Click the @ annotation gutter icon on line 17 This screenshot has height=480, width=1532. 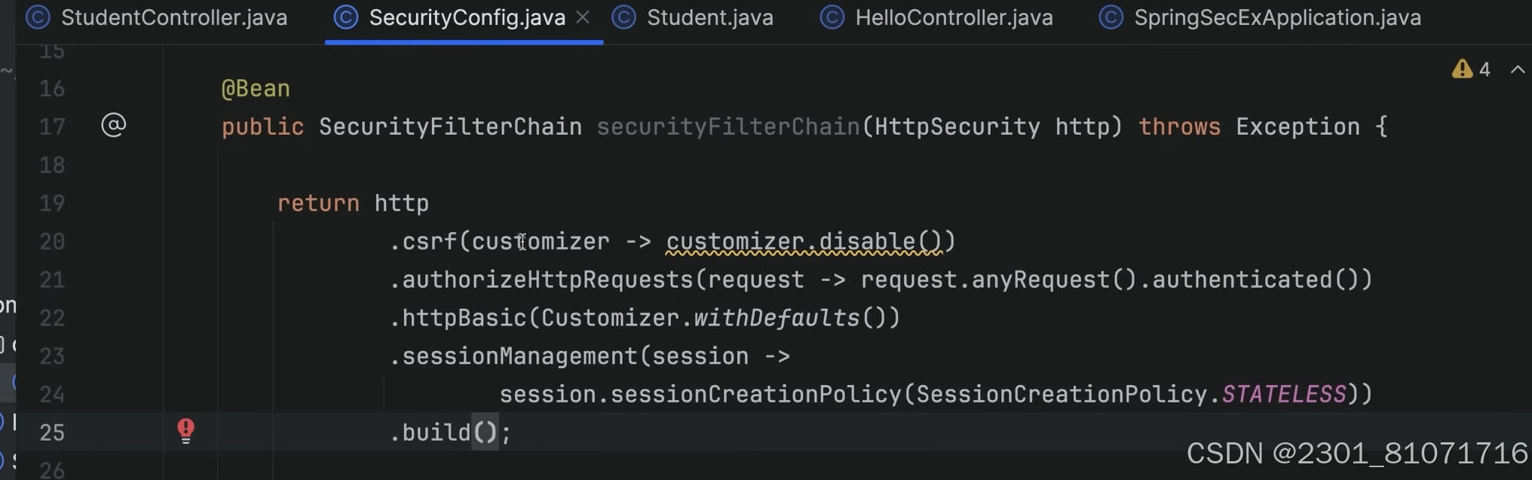point(113,125)
